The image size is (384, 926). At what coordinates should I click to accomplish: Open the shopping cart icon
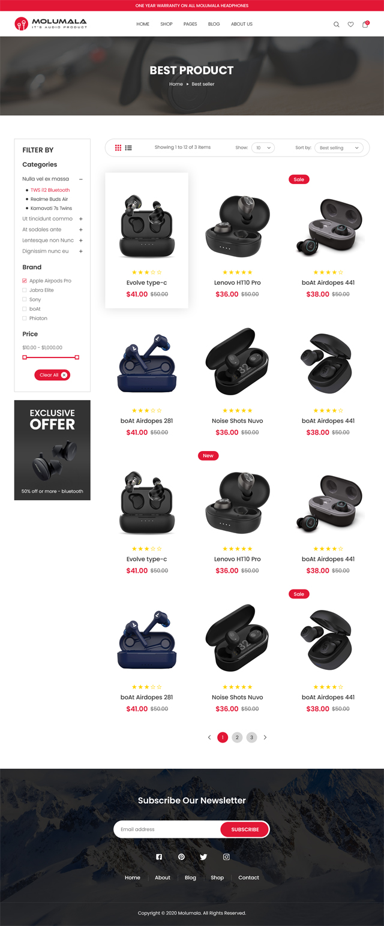(x=365, y=24)
